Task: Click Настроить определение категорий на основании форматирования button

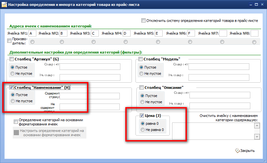Action: pos(49,133)
